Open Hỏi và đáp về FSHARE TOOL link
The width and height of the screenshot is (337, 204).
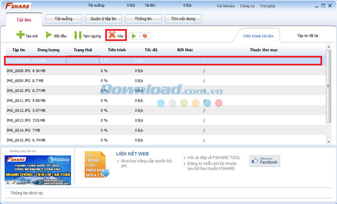[214, 157]
